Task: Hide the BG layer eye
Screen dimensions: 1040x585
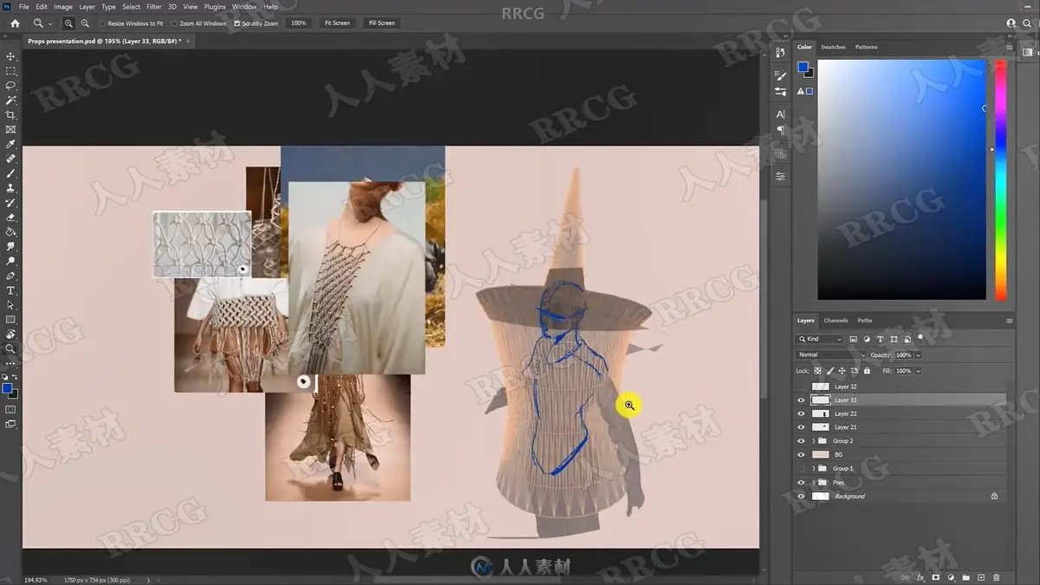Action: (801, 455)
